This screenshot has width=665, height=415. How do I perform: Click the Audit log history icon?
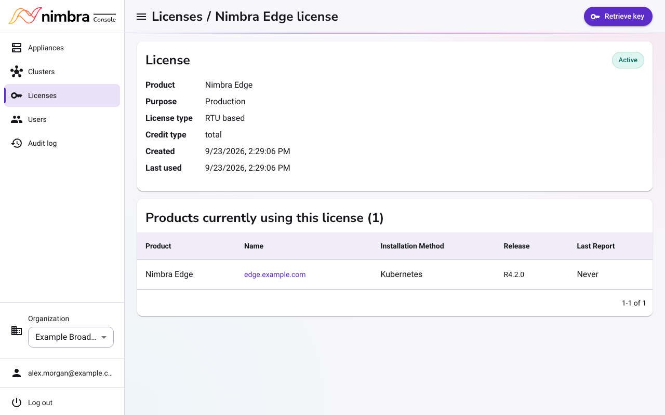17,143
